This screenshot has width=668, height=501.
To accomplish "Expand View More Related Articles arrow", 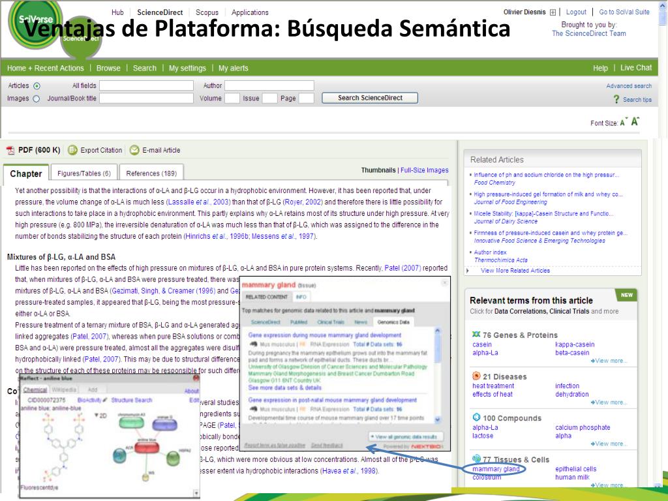I will [468, 271].
